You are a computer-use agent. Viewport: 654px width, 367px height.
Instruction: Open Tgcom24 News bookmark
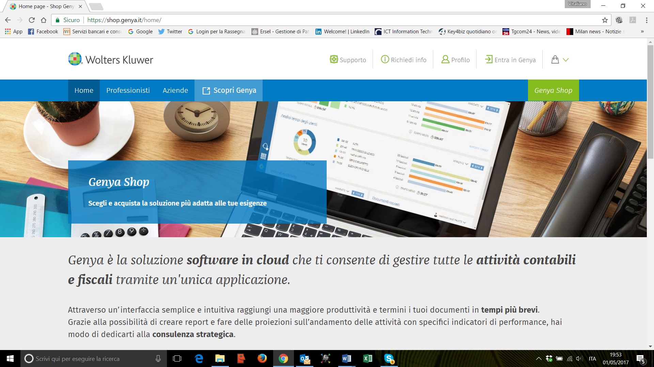pyautogui.click(x=531, y=32)
